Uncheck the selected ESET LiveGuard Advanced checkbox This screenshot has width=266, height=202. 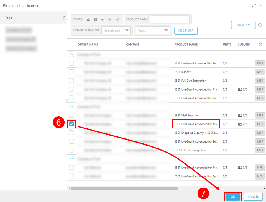[71, 124]
